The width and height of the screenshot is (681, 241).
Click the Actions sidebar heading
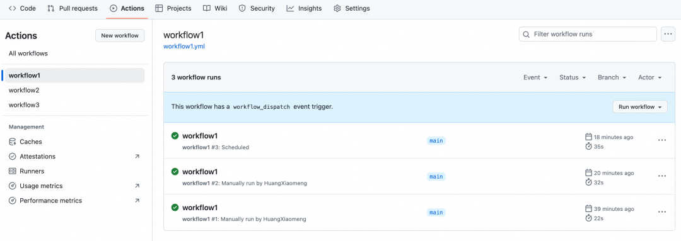coord(21,36)
